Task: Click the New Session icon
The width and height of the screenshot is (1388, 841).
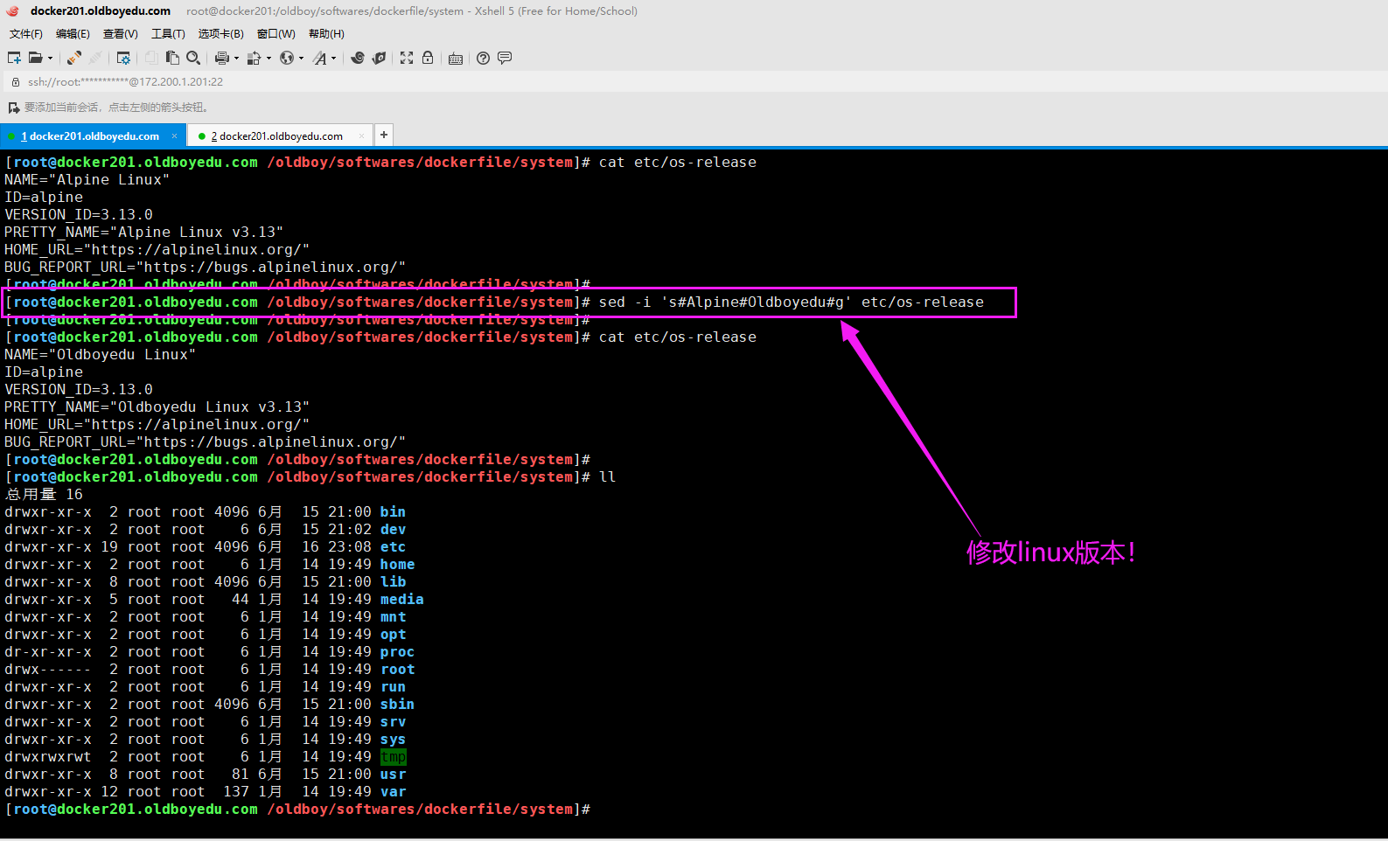Action: [14, 58]
